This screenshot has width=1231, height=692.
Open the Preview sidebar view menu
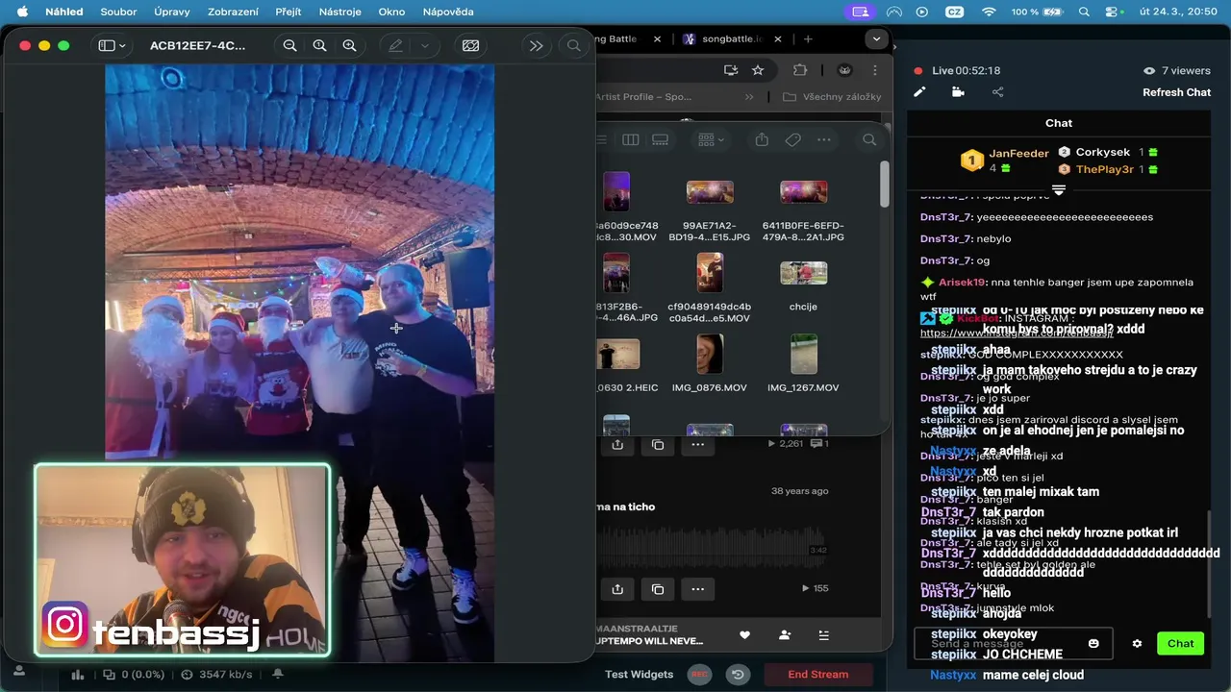tap(113, 45)
